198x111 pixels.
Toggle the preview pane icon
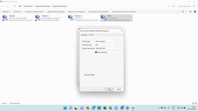coord(190,12)
